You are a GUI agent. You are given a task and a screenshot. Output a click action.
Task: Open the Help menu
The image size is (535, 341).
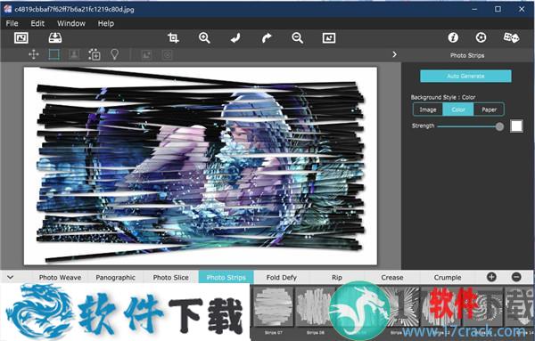point(106,23)
